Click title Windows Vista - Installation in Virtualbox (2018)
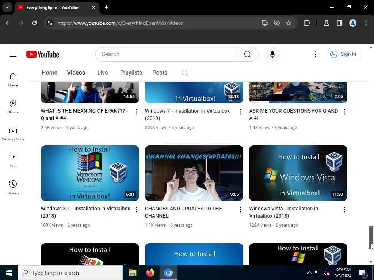Viewport: 374px width, 280px height. pyautogui.click(x=283, y=212)
